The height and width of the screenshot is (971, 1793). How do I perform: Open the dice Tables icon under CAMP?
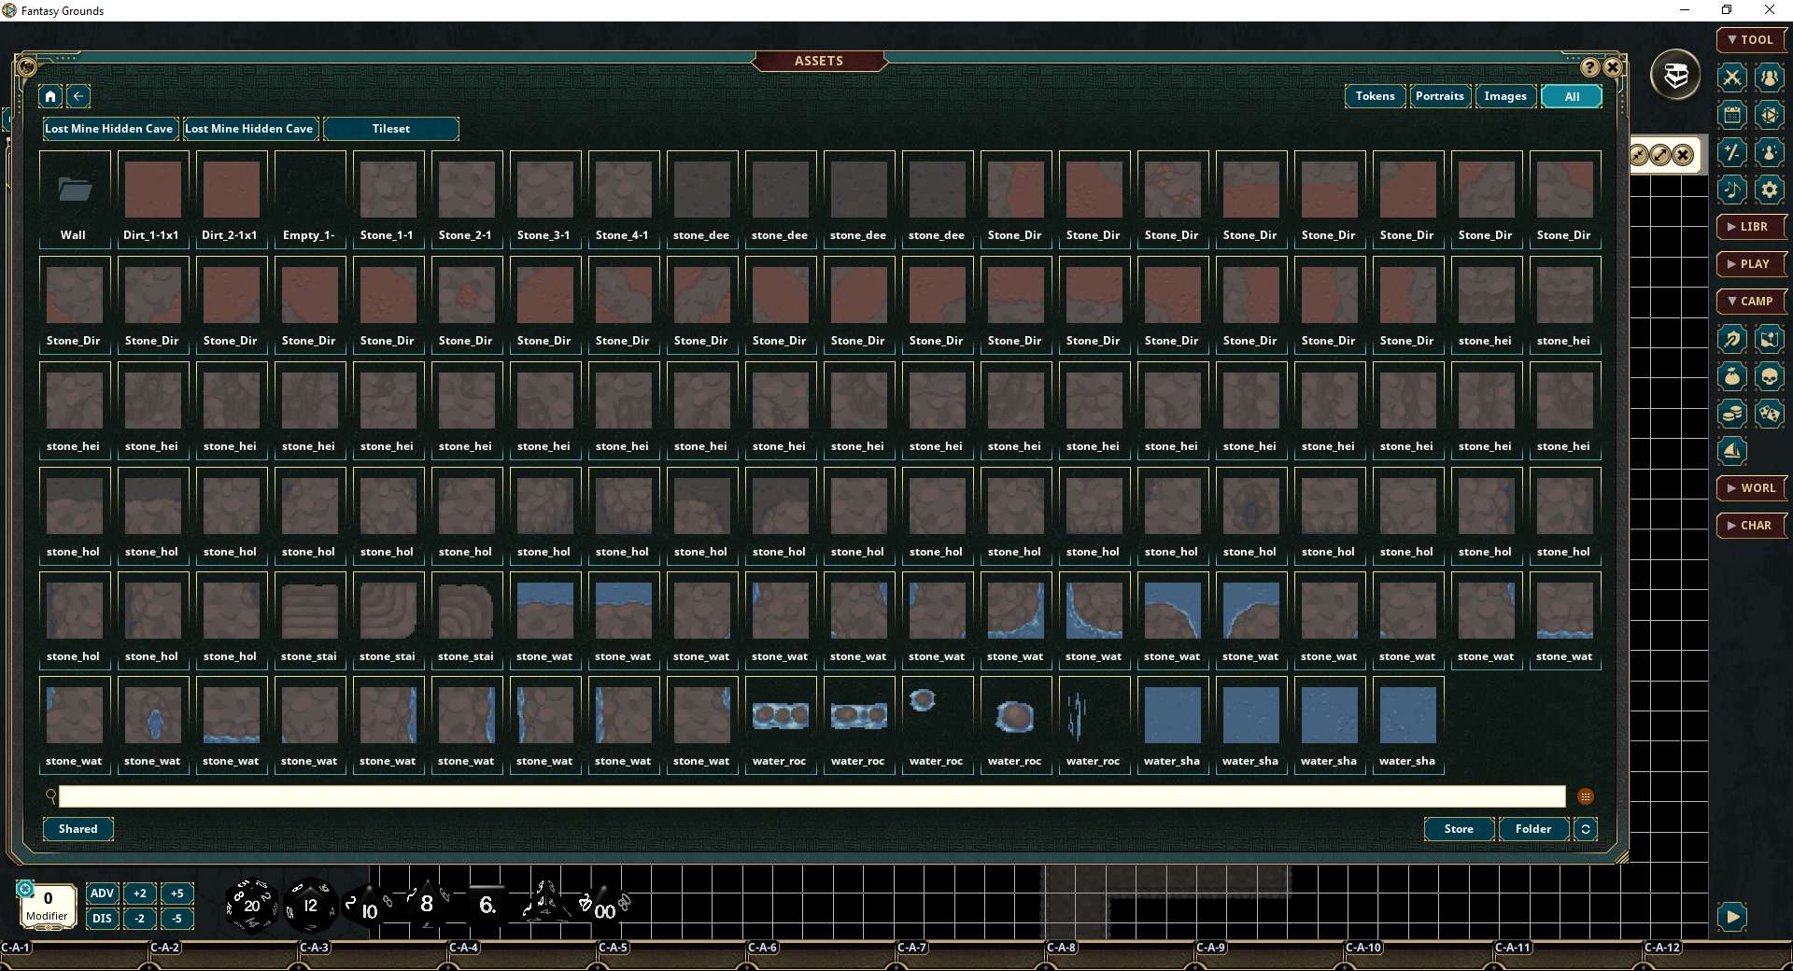[1770, 414]
